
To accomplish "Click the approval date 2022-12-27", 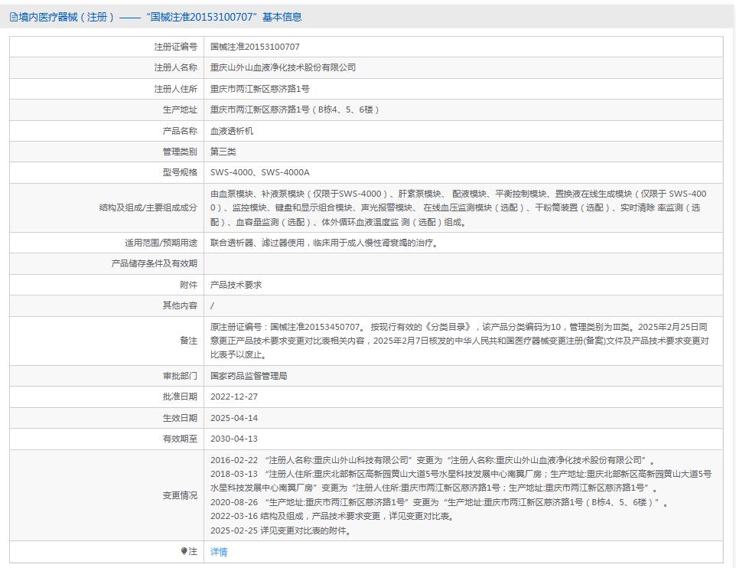I will [234, 397].
